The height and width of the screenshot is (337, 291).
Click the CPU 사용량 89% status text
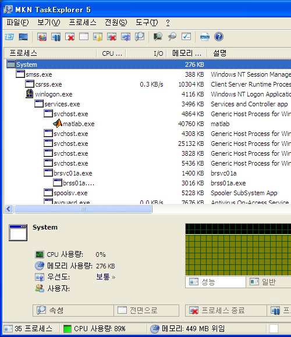[100, 329]
